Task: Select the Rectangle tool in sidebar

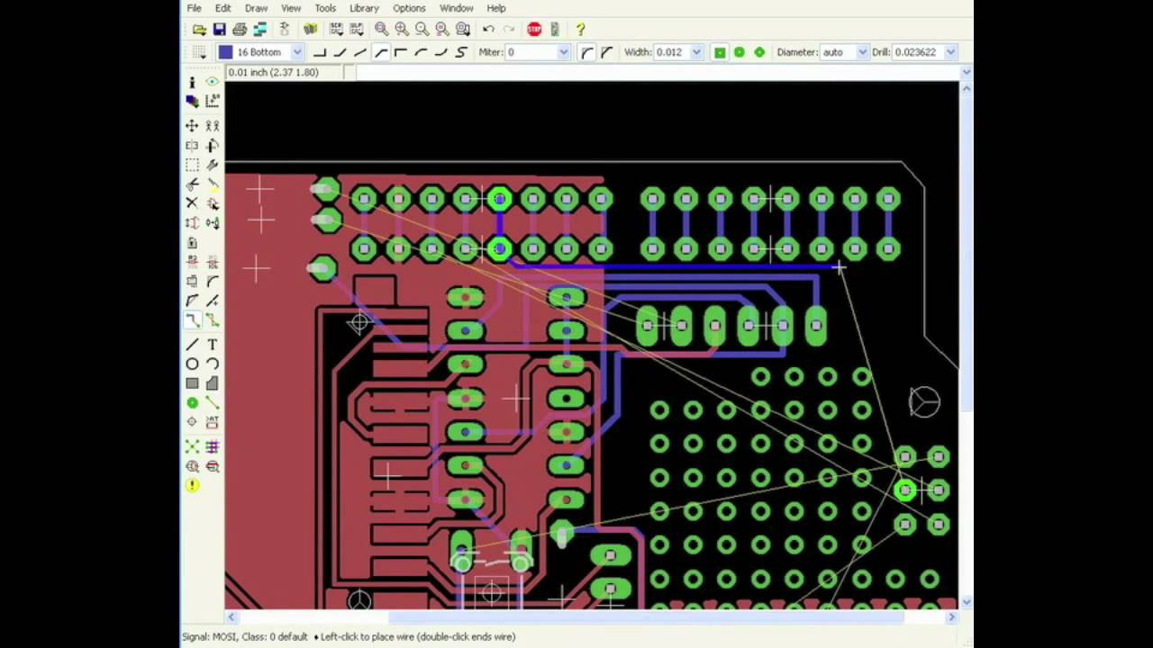Action: pos(192,383)
